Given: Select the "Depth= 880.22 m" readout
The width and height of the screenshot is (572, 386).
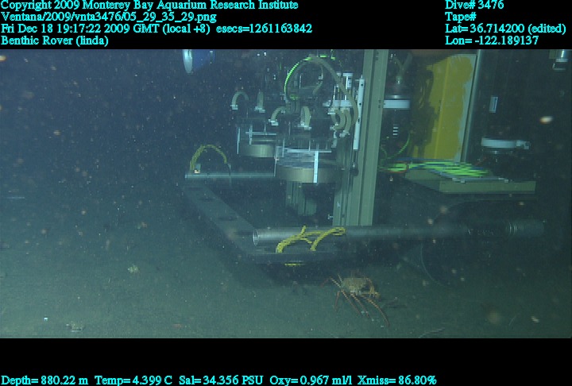Looking at the screenshot, I should click(44, 380).
